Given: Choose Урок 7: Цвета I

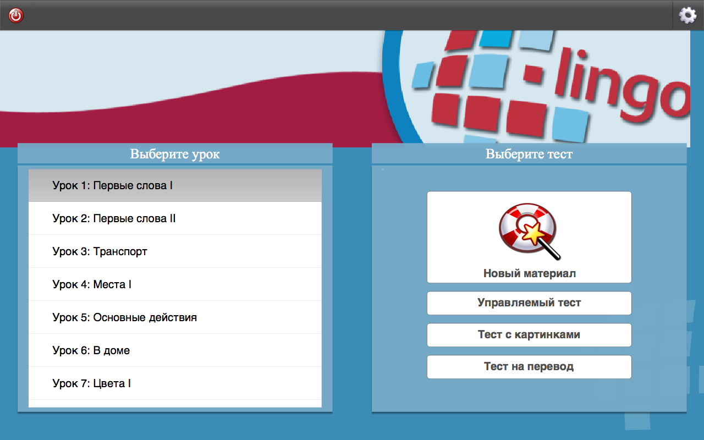Looking at the screenshot, I should click(x=175, y=383).
